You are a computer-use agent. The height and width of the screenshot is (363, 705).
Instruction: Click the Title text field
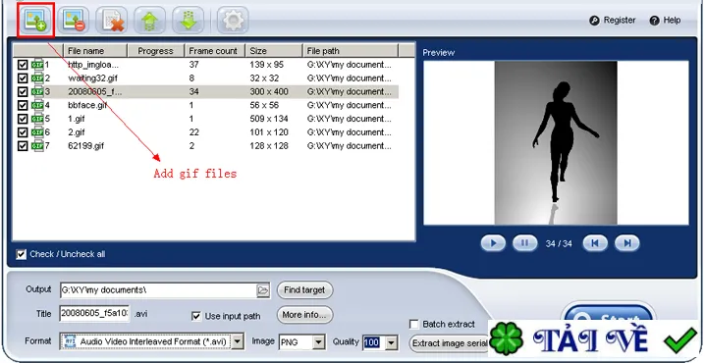[x=94, y=313]
